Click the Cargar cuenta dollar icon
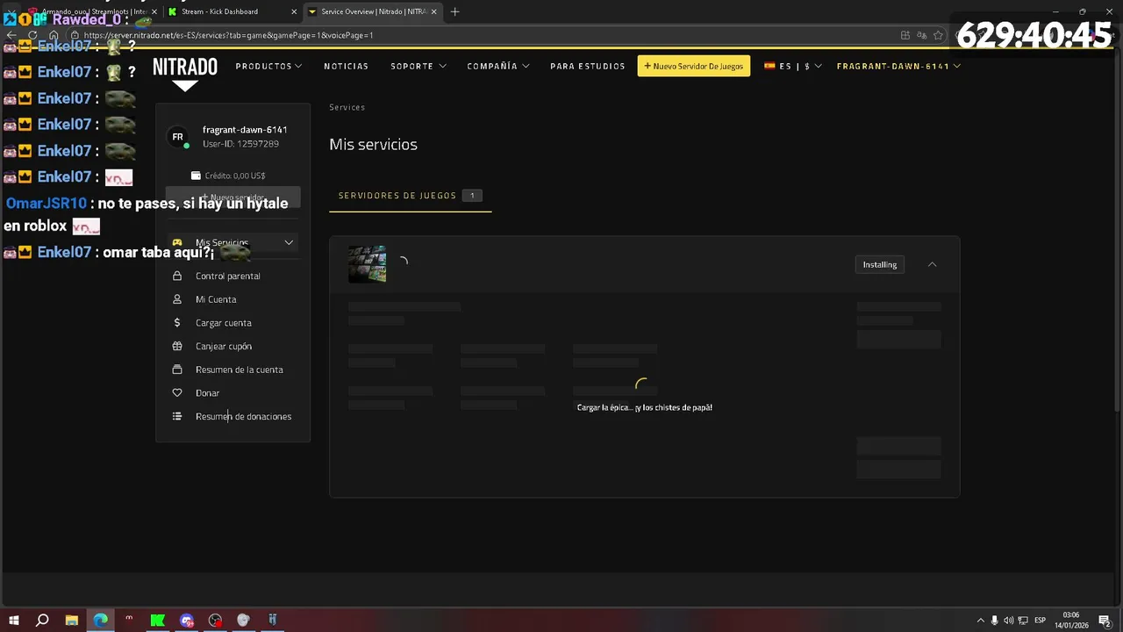 (177, 323)
